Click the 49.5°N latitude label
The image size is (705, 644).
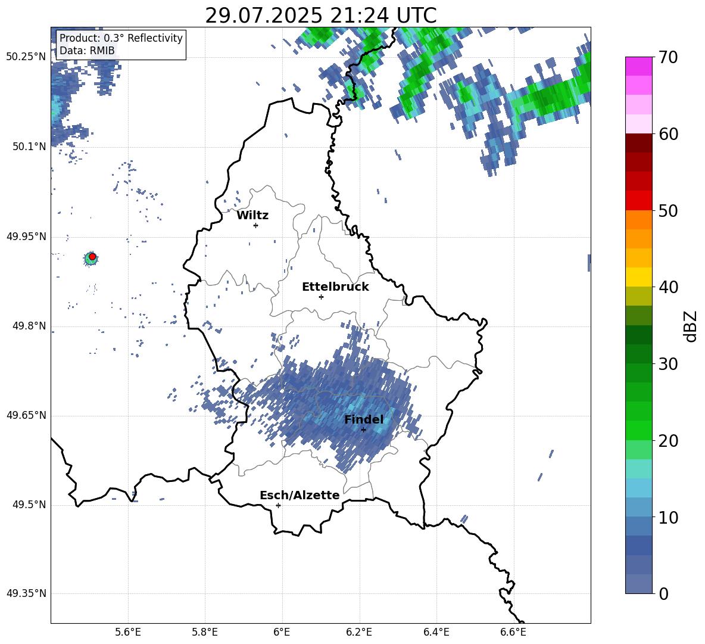click(x=30, y=505)
